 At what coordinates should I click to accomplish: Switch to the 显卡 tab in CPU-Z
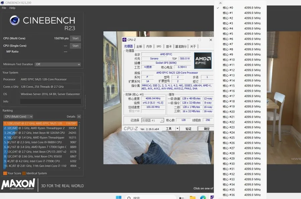[169, 46]
